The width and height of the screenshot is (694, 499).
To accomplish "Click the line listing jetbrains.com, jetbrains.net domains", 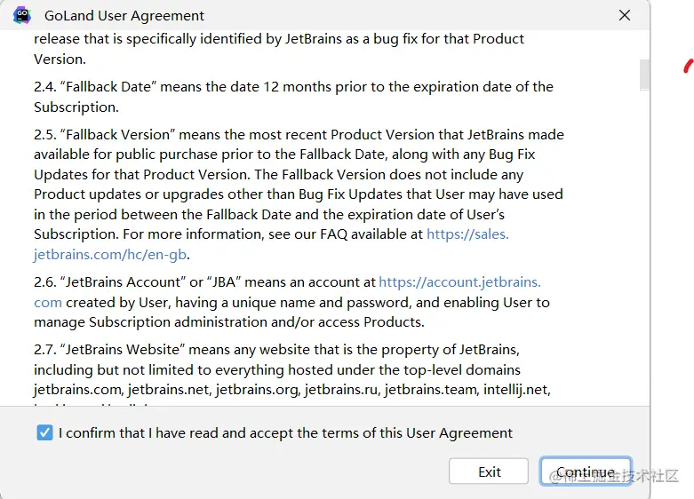I will click(x=292, y=389).
